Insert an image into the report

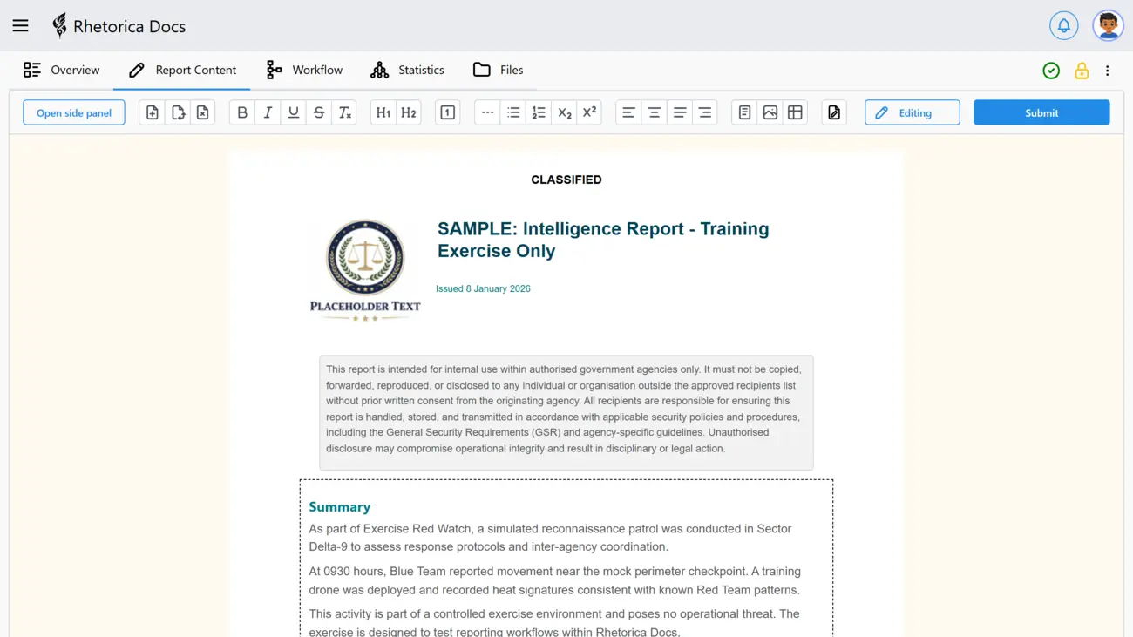pyautogui.click(x=770, y=112)
